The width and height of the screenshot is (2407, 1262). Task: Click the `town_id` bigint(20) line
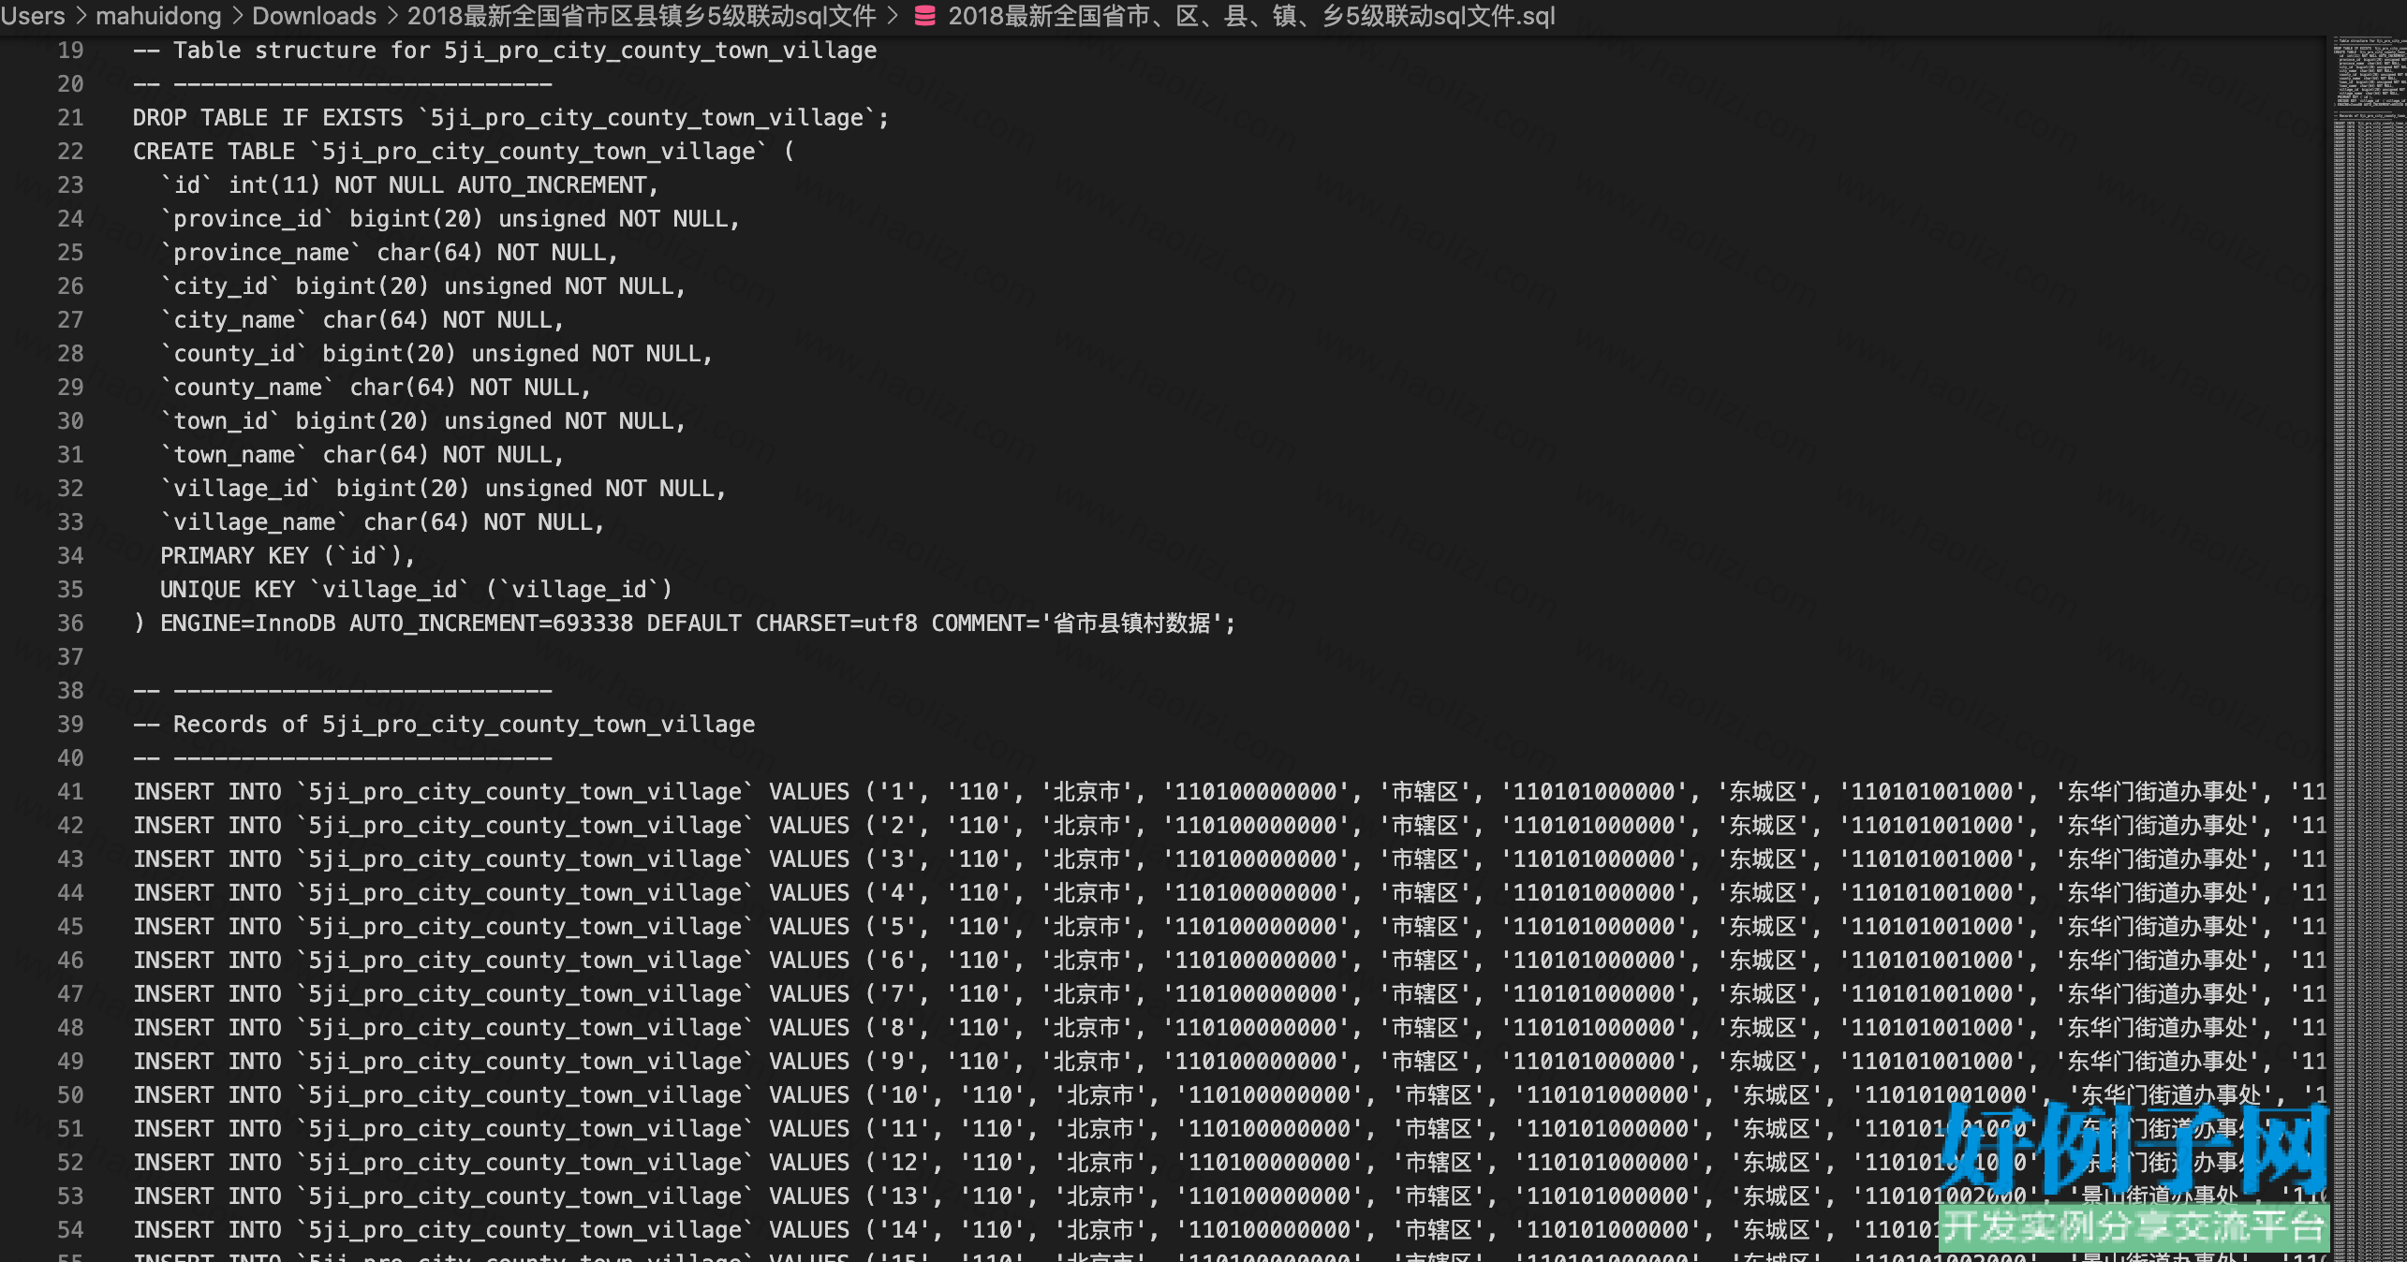tap(423, 421)
